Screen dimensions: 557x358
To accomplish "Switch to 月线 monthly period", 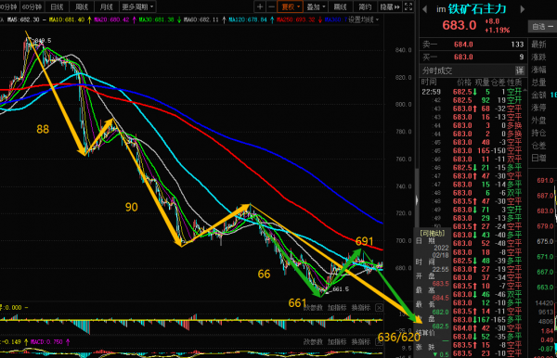I will coord(106,6).
